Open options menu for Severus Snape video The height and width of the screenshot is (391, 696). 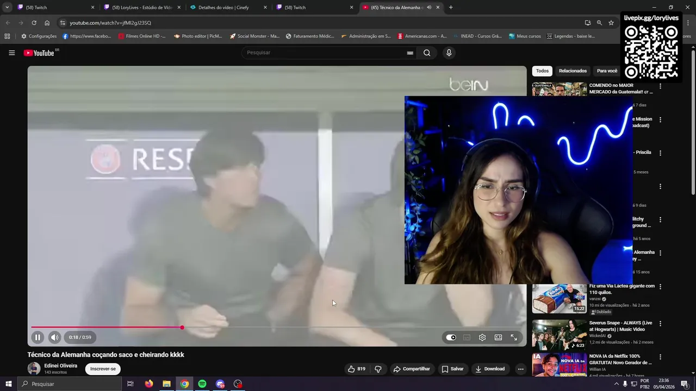[x=661, y=324]
